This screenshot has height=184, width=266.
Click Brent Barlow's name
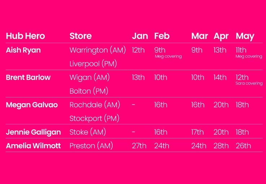(28, 78)
